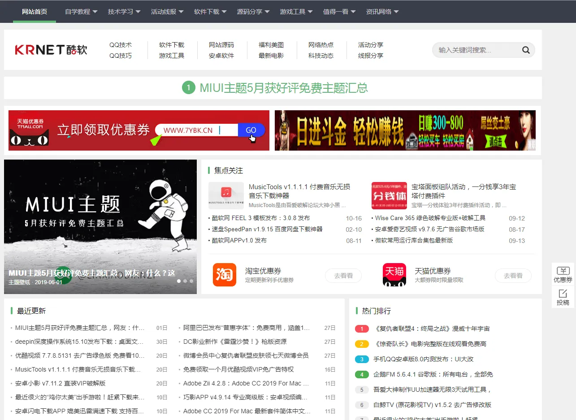The image size is (576, 420).
Task: Open 安卓爱奇艺视频 v9.7.6 article
Action: (429, 229)
